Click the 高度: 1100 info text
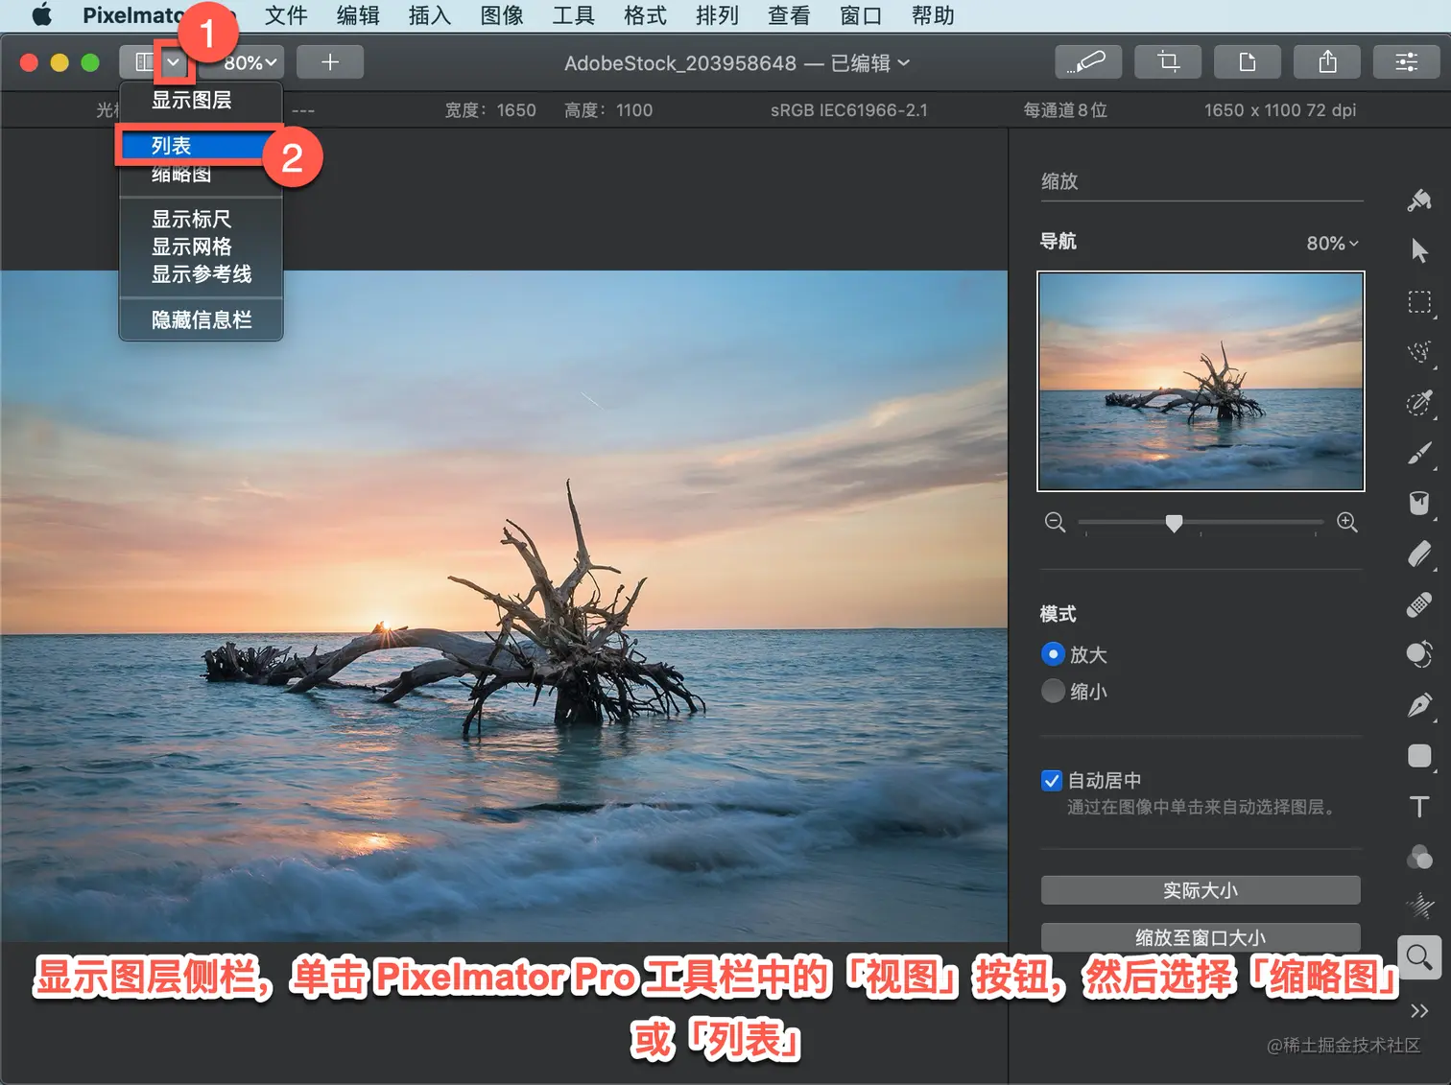The height and width of the screenshot is (1085, 1451). (x=608, y=110)
